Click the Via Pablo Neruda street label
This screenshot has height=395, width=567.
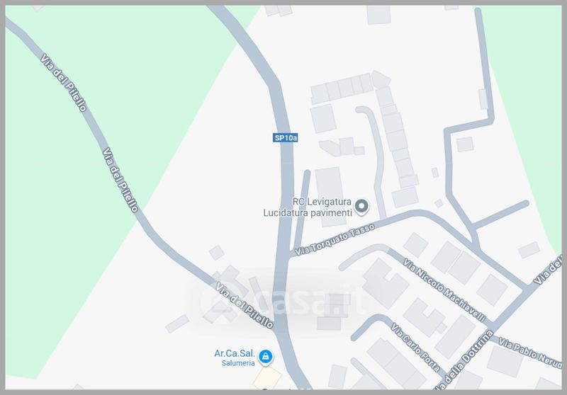point(531,353)
